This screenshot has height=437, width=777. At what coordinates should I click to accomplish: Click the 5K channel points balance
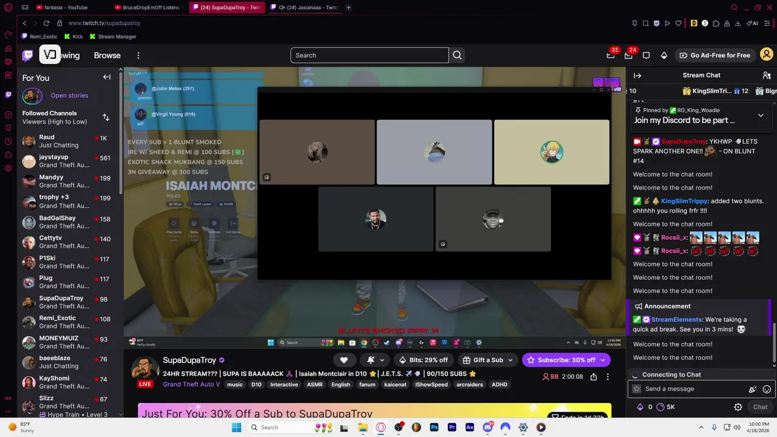pos(666,407)
